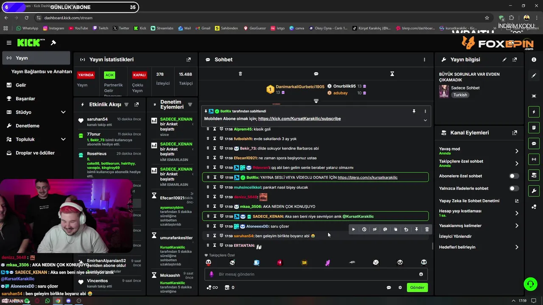The width and height of the screenshot is (543, 305).
Task: Click the wrench icon in the right sidebar
Action: click(534, 191)
